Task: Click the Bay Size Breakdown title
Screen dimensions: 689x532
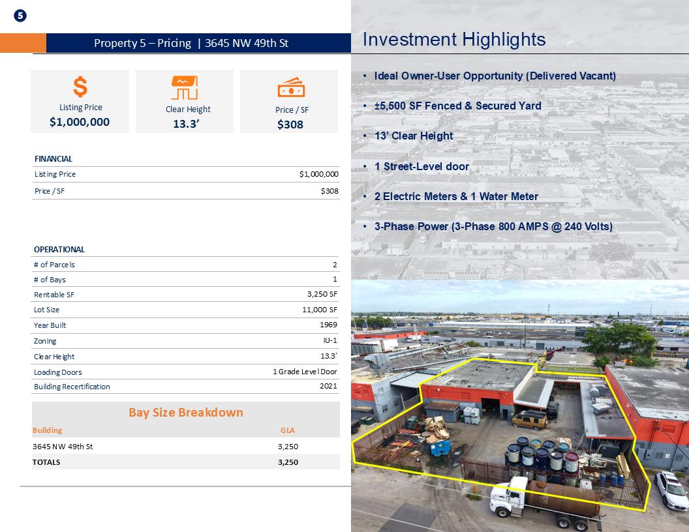Action: [x=185, y=412]
